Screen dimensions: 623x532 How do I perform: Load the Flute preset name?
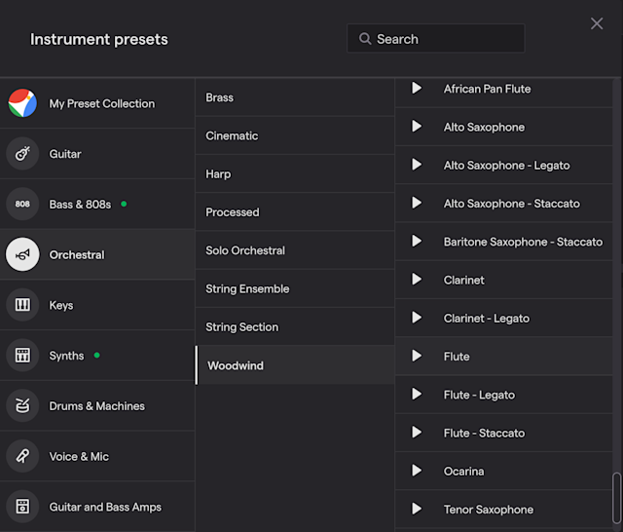(x=457, y=357)
